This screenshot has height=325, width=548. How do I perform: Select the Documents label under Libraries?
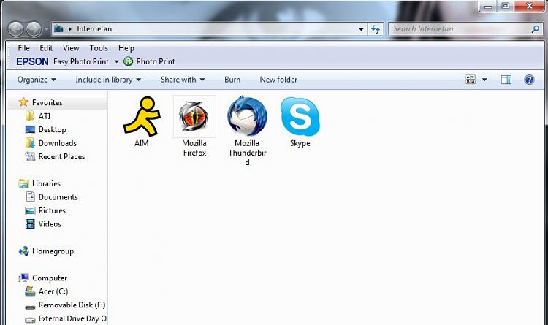pyautogui.click(x=58, y=197)
